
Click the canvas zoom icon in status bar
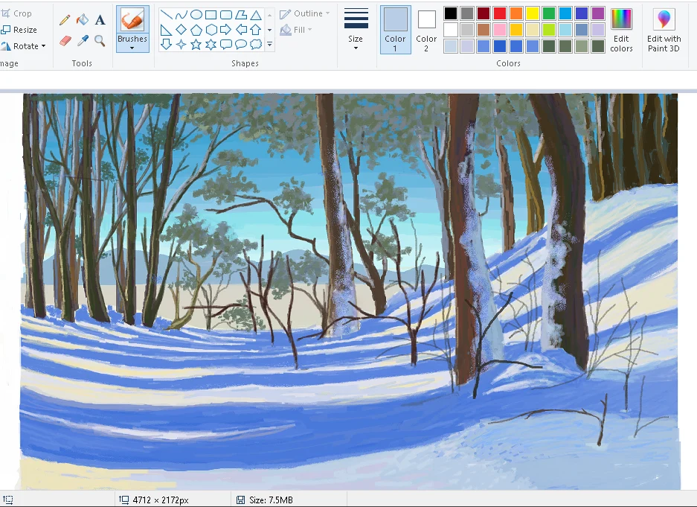coord(8,499)
